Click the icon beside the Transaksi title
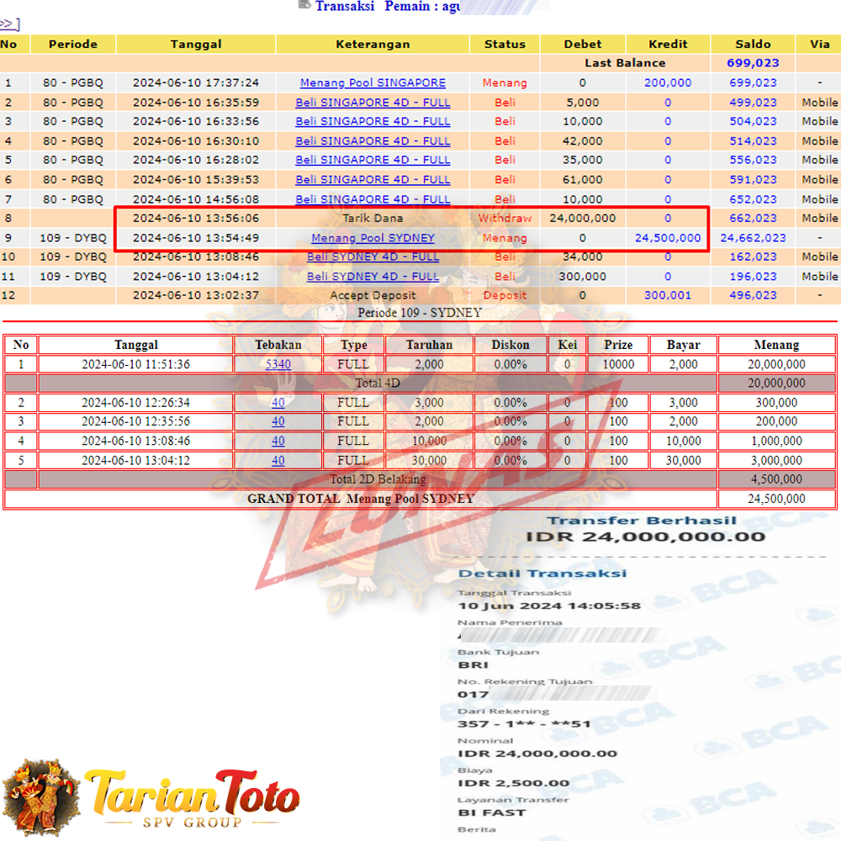Screen dimensions: 841x841 coord(304,5)
